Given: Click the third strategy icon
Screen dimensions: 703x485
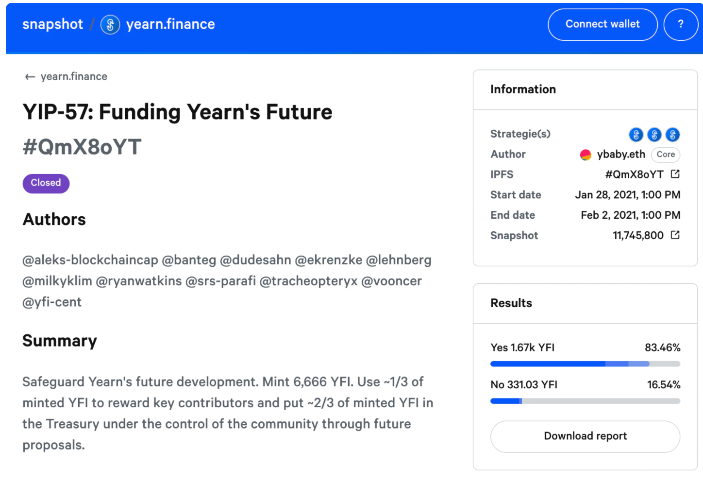Looking at the screenshot, I should pyautogui.click(x=672, y=135).
